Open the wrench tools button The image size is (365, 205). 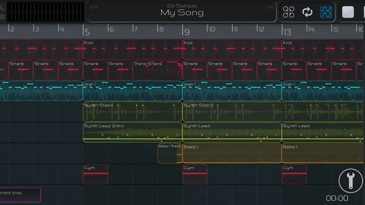(351, 181)
